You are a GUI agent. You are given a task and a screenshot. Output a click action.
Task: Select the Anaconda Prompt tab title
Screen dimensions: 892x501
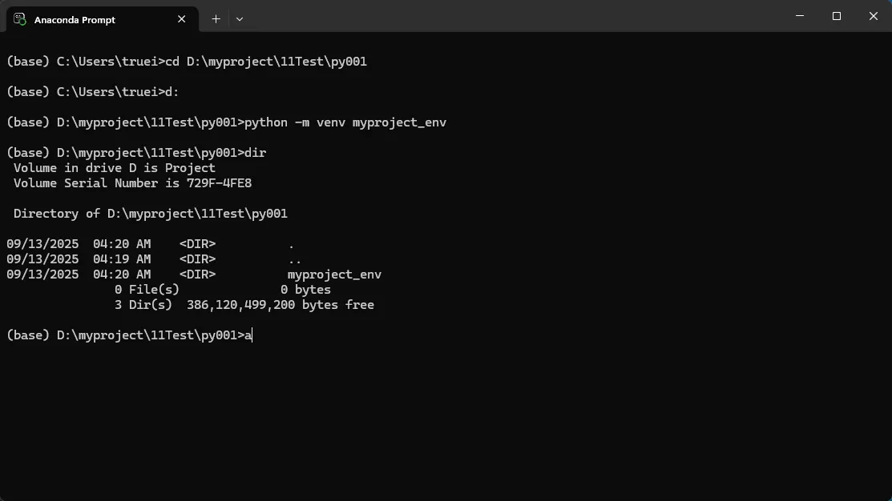tap(75, 19)
